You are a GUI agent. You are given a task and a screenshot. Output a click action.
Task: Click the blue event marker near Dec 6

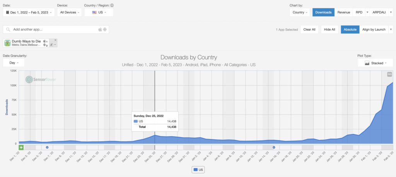coord(47,147)
